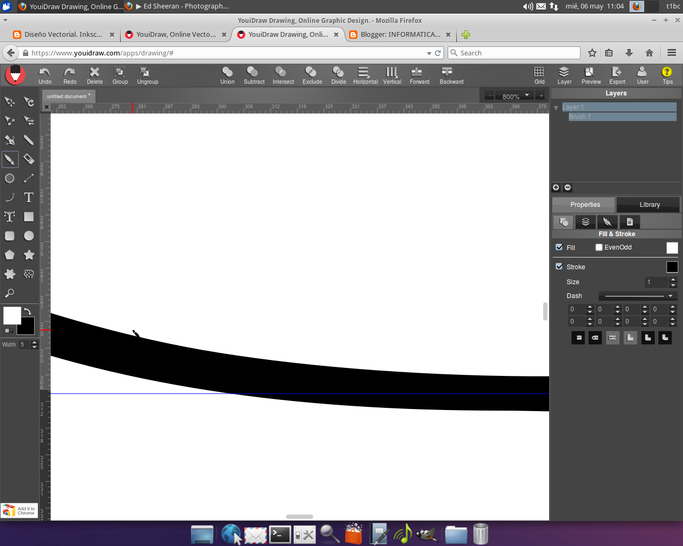Add a new layer with the plus button

(555, 187)
